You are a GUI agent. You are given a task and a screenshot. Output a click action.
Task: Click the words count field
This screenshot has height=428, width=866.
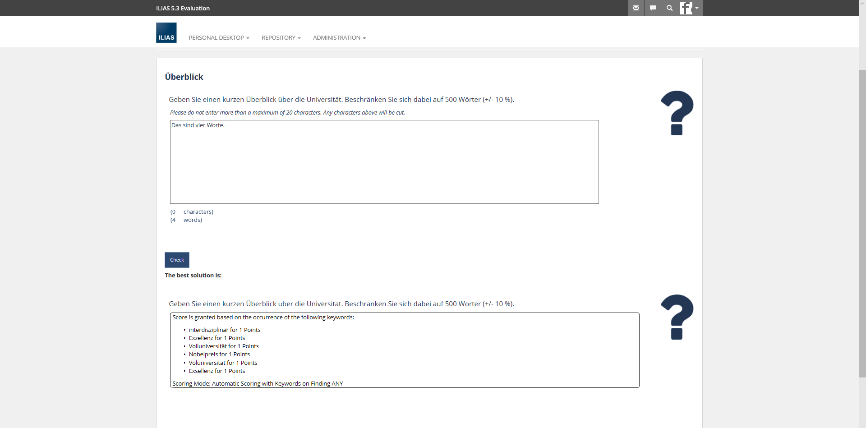click(174, 220)
